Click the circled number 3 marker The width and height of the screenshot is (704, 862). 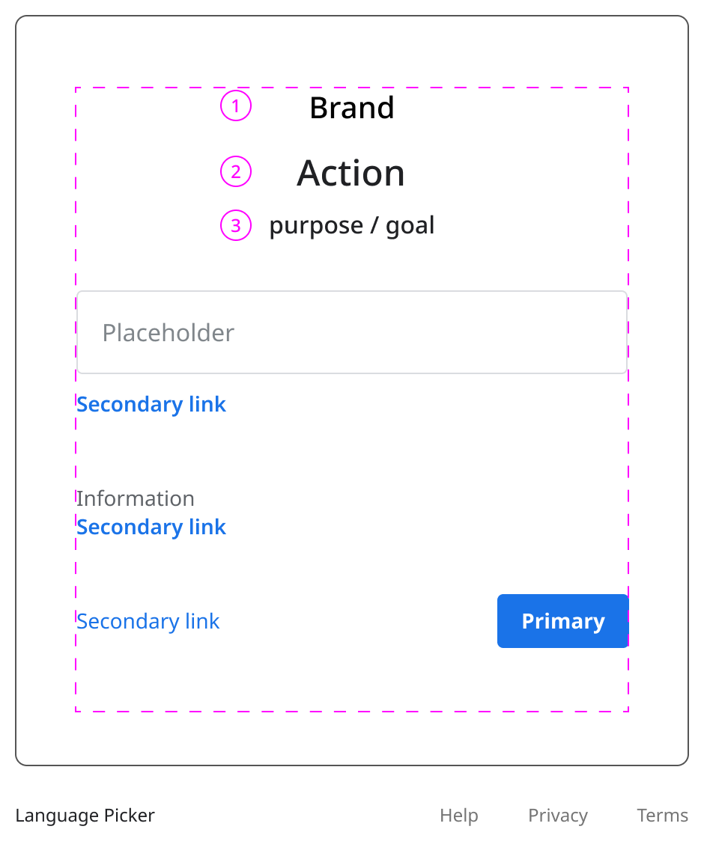tap(236, 224)
